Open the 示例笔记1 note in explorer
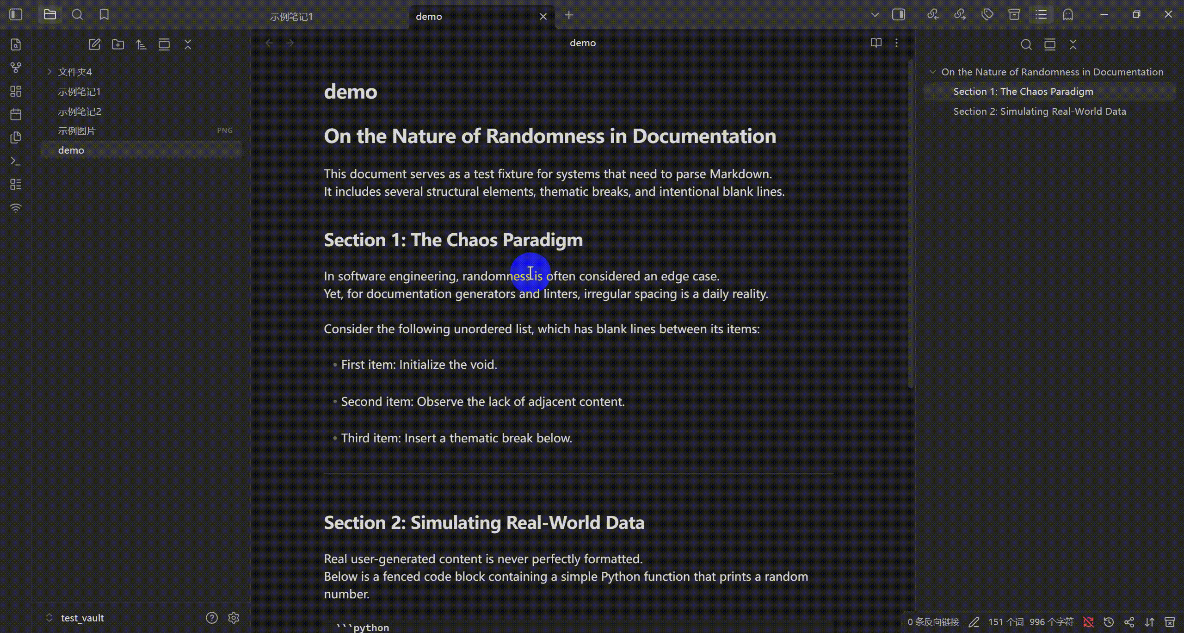Viewport: 1184px width, 633px height. coord(142,92)
